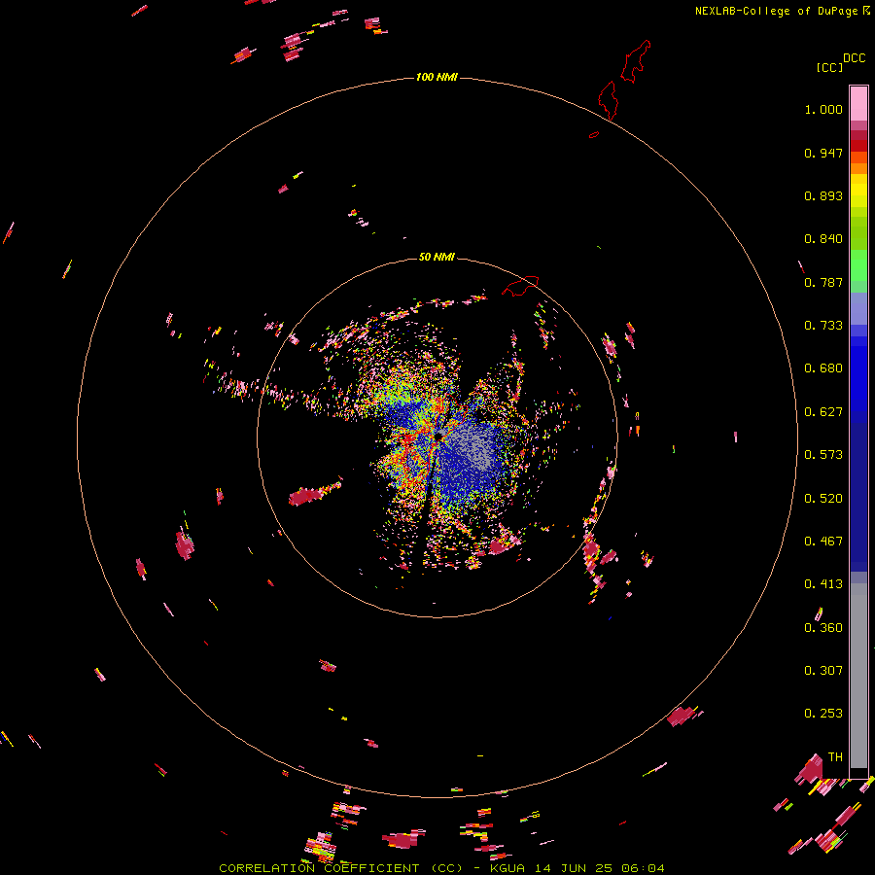Click the 0.413 scale value
The width and height of the screenshot is (875, 875).
click(x=823, y=584)
